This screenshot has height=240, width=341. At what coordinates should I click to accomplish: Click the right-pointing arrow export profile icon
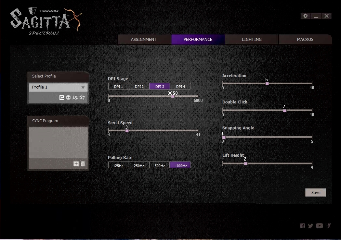(x=82, y=98)
